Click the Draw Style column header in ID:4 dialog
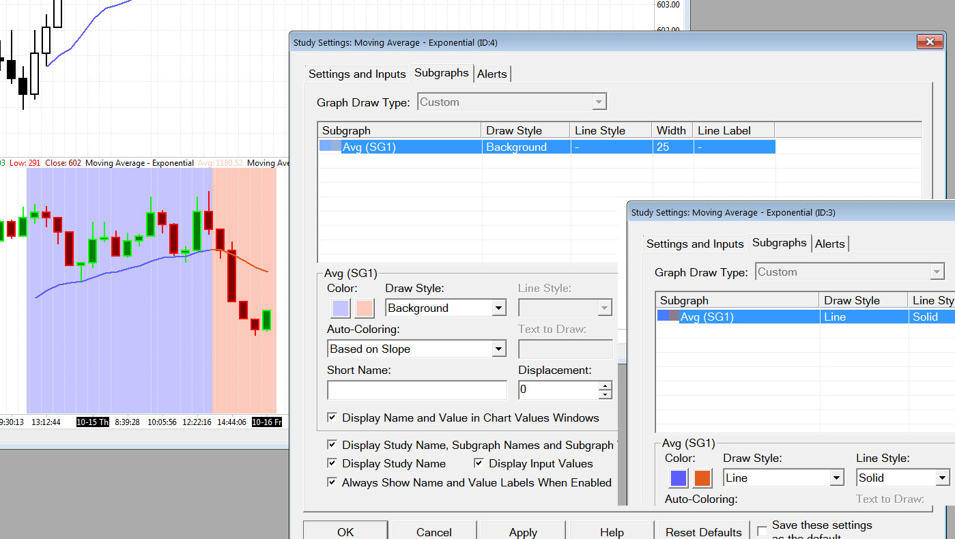 coord(526,130)
